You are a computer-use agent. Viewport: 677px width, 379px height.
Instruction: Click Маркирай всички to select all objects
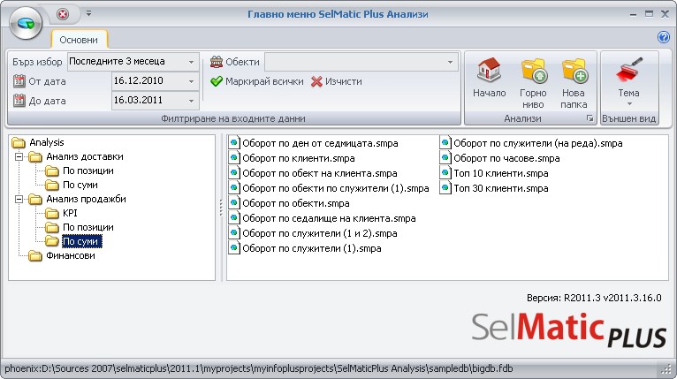point(257,81)
